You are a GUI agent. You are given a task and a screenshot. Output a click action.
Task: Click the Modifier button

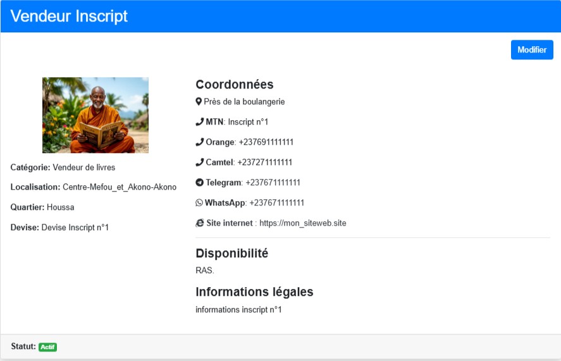point(532,50)
